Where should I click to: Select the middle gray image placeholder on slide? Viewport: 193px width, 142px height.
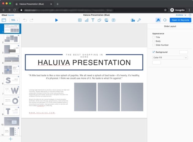[109, 97]
